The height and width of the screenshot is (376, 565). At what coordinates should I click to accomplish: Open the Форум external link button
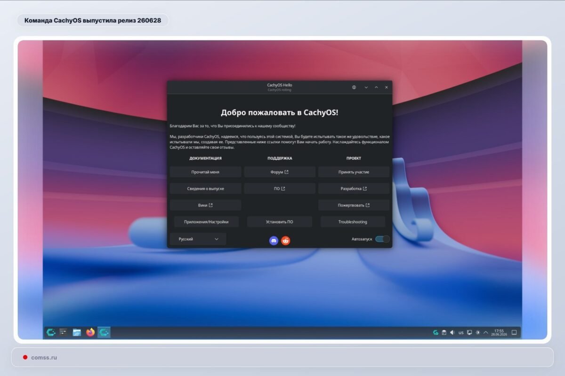[280, 172]
